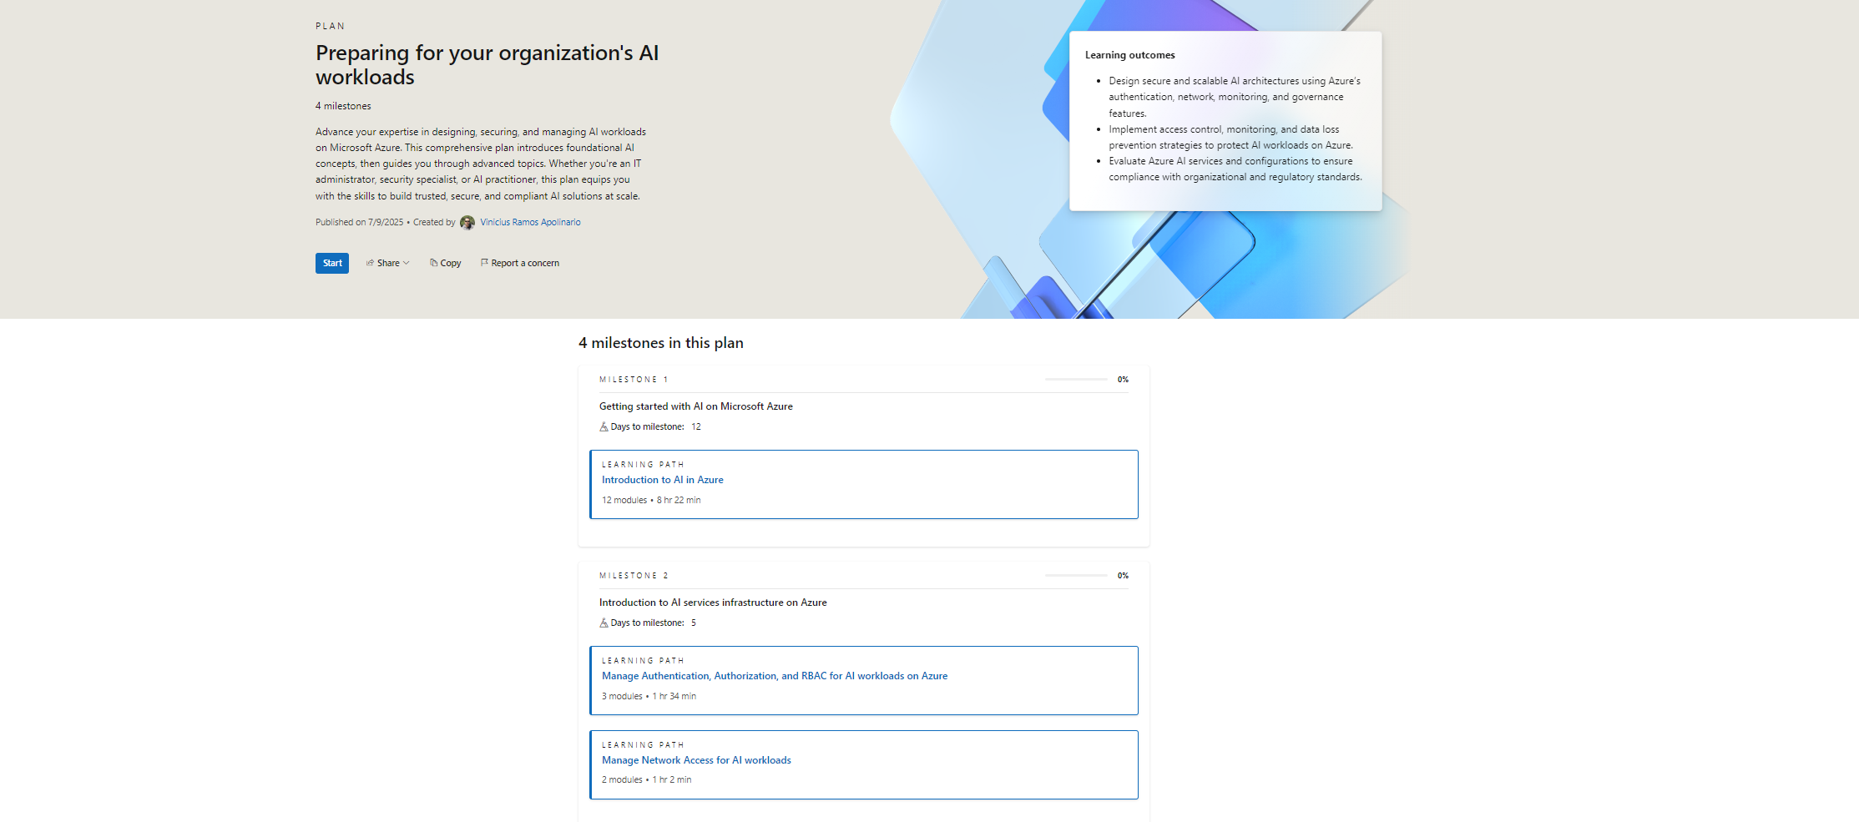Viewport: 1859px width, 822px height.
Task: Click the plan title "Preparing for your organization's AI workloads"
Action: click(487, 65)
